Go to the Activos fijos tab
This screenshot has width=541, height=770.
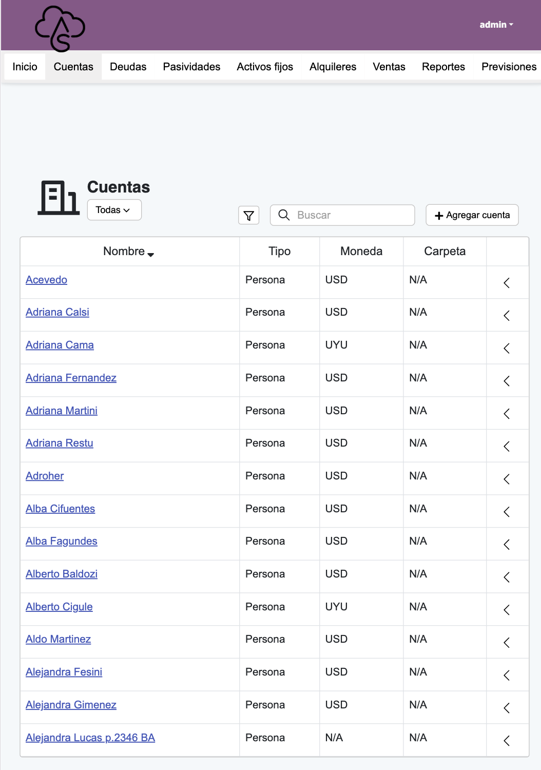pos(265,67)
